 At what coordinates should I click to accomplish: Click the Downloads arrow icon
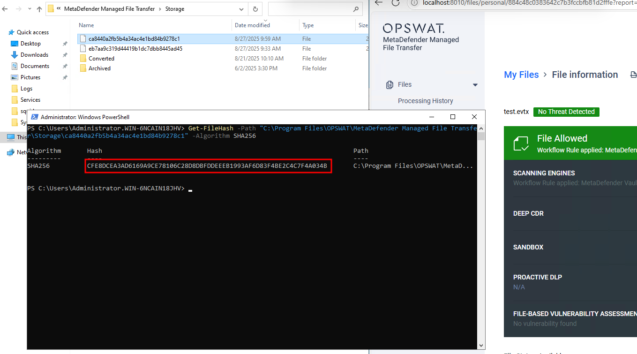tap(15, 55)
